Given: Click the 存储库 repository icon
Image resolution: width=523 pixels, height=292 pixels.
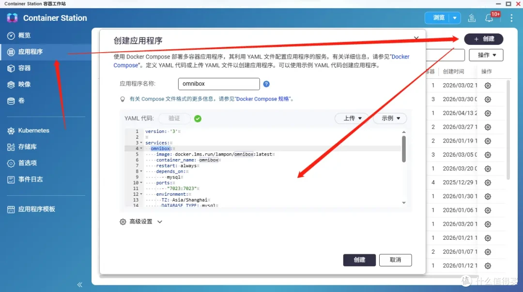Looking at the screenshot, I should [x=11, y=147].
